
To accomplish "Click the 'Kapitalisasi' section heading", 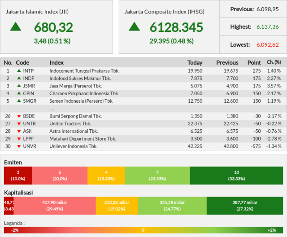I will click(x=18, y=193).
